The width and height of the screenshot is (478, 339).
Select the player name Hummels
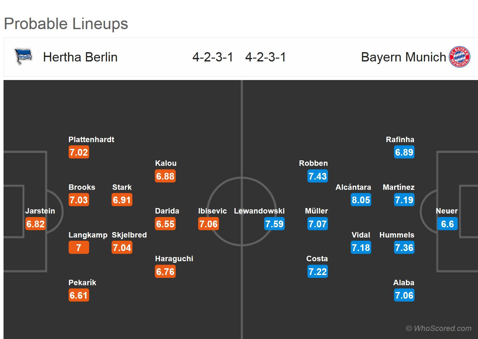pyautogui.click(x=397, y=235)
